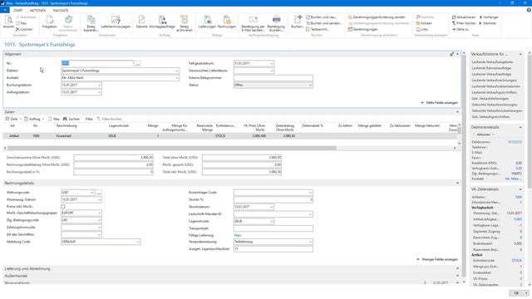Click Suchen in the lines toolbar
This screenshot has width=532, height=299.
pos(71,119)
